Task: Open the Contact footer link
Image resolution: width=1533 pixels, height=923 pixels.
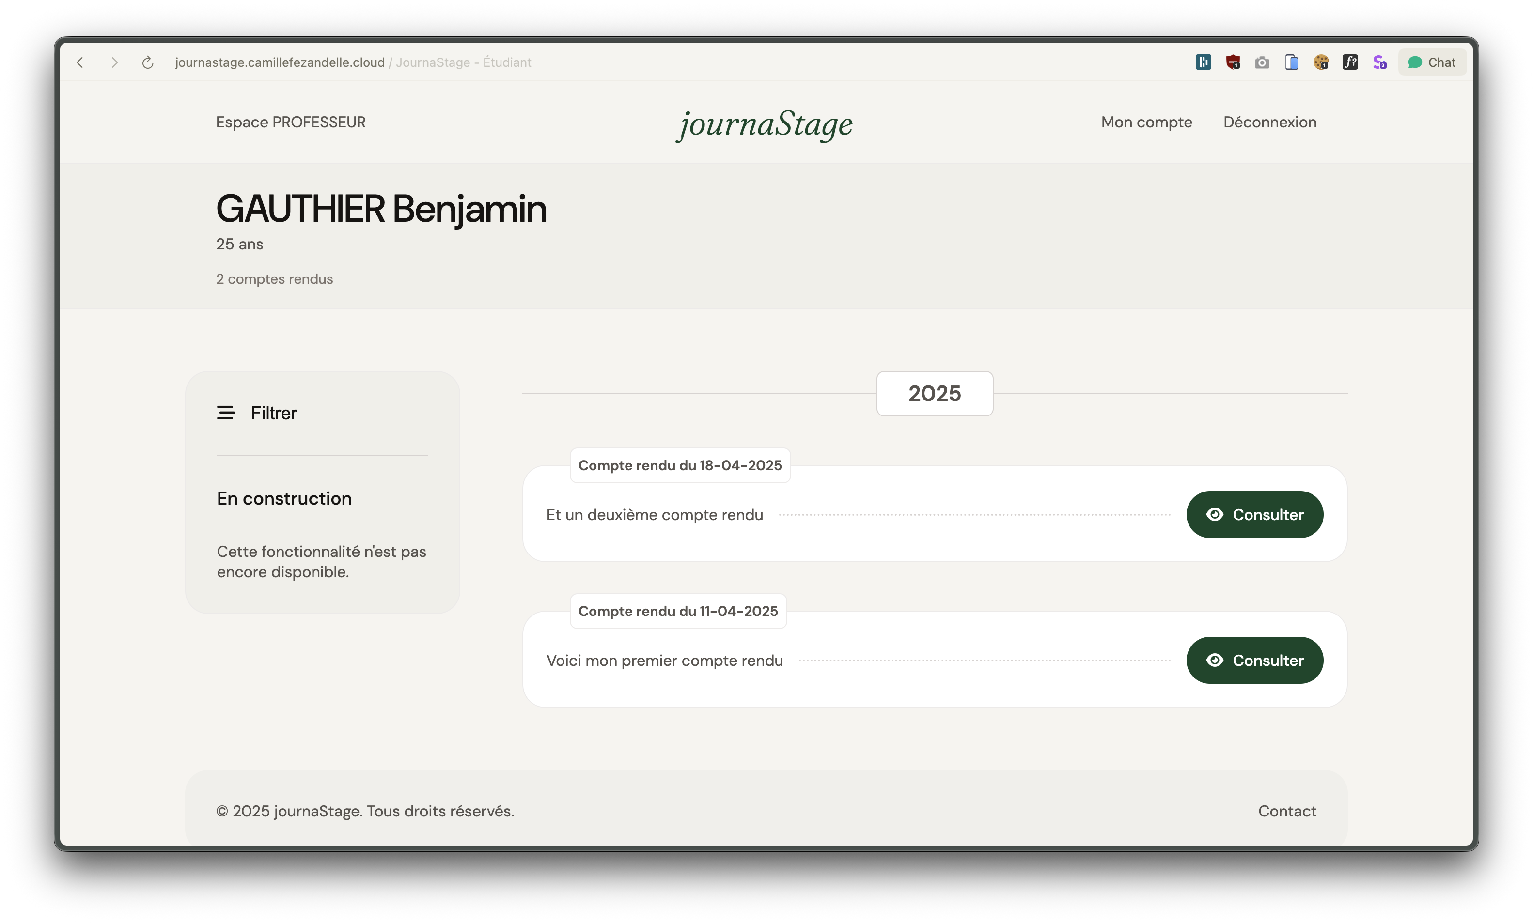Action: click(1287, 811)
